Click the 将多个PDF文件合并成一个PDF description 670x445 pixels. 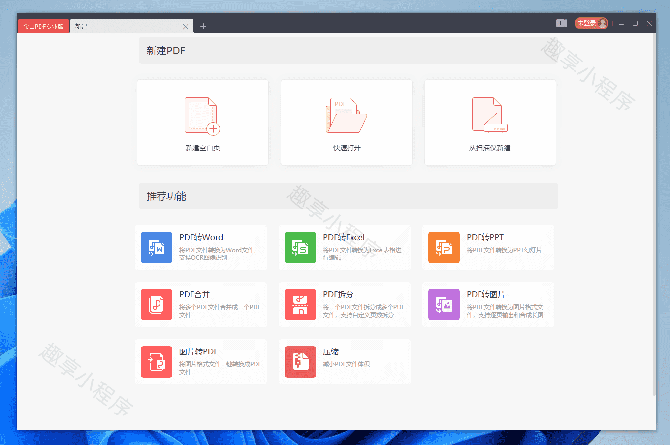pos(220,311)
